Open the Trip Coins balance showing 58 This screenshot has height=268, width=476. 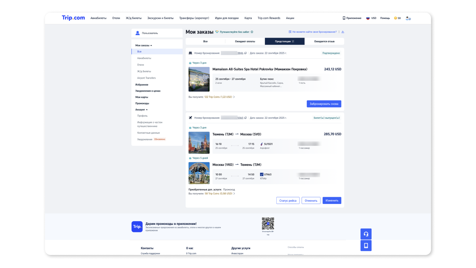pos(397,18)
